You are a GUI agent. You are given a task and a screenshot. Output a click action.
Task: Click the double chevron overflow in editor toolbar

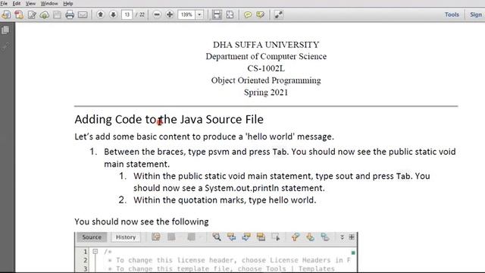(x=342, y=237)
